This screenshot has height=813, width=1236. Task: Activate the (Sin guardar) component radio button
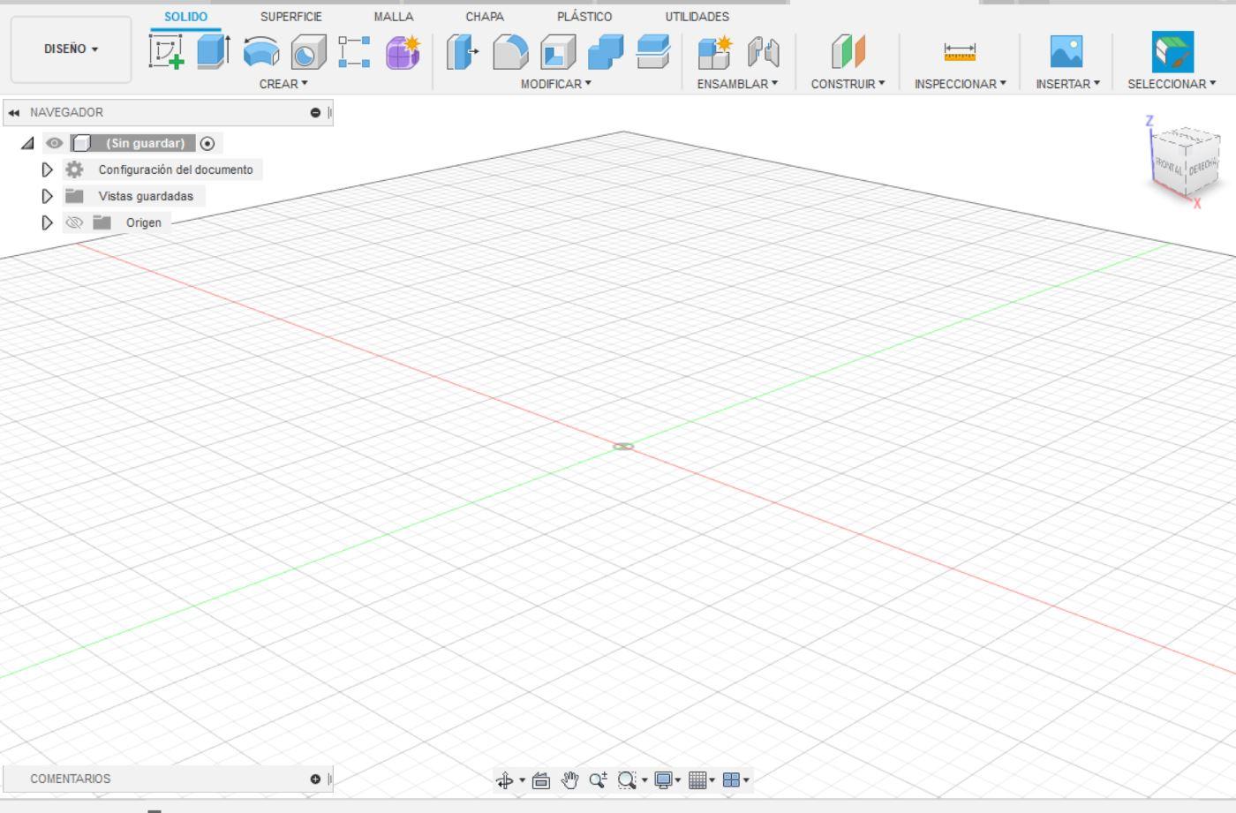207,143
